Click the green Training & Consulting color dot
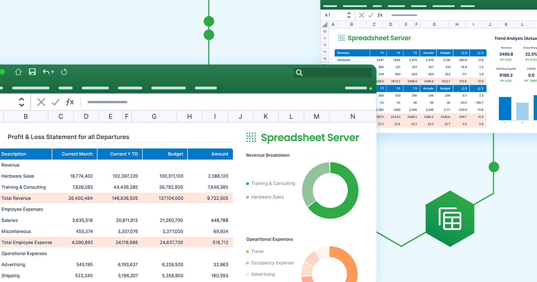The width and height of the screenshot is (537, 282). pos(247,183)
